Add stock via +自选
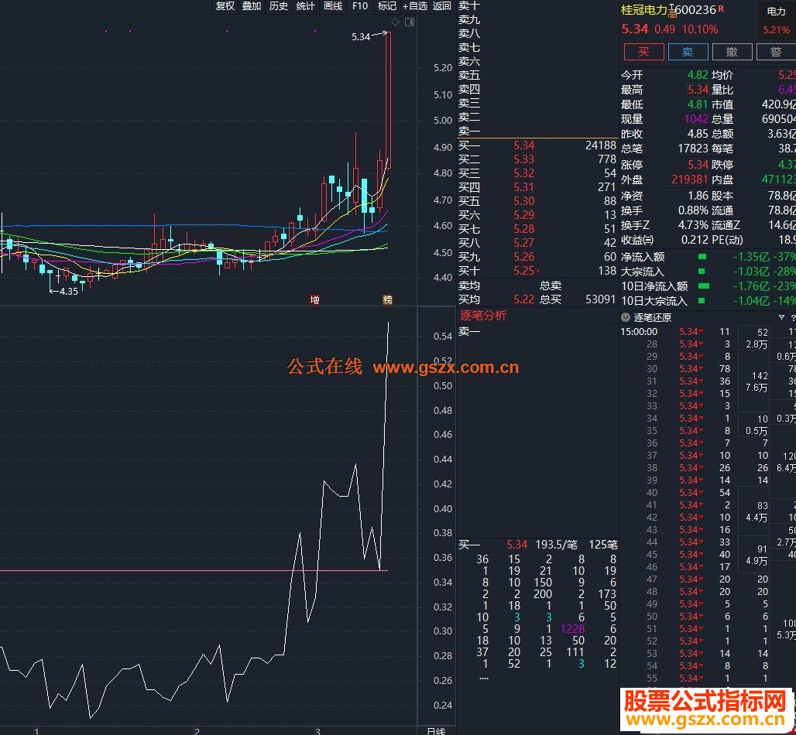The height and width of the screenshot is (735, 796). coord(415,6)
